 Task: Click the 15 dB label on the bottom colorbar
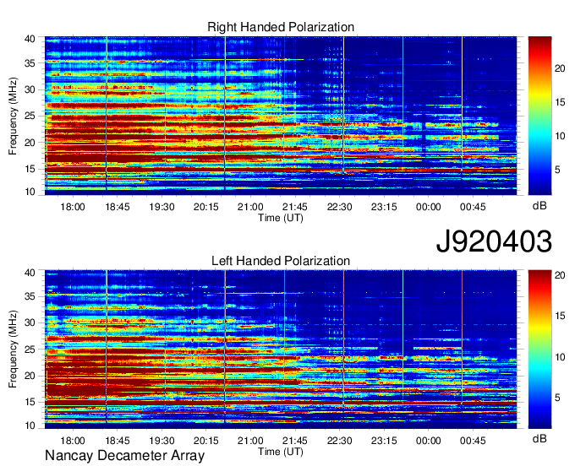click(560, 317)
